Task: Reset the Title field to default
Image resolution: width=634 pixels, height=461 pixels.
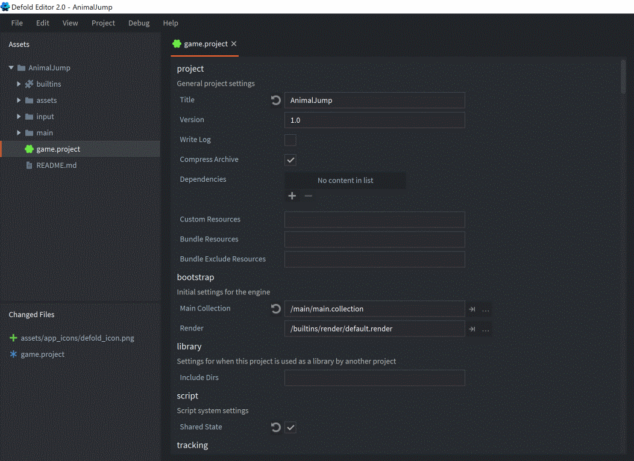Action: (x=275, y=101)
